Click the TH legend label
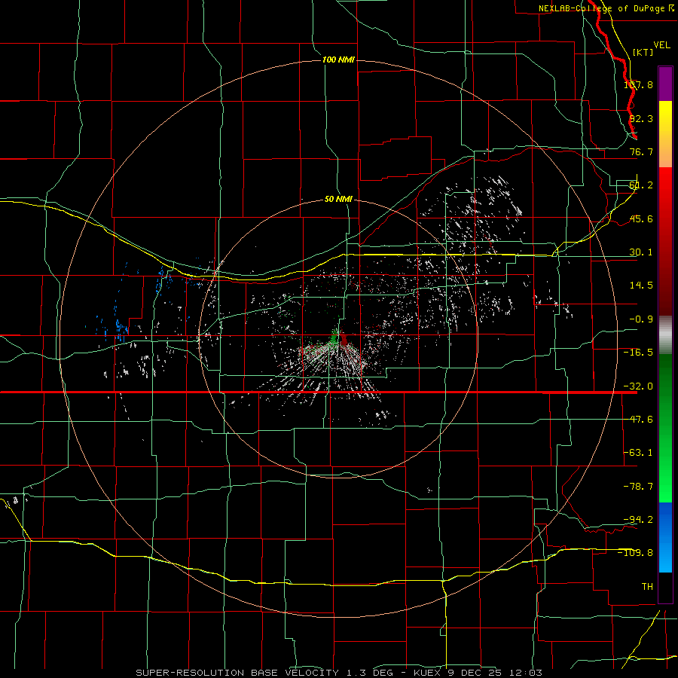 [x=647, y=586]
